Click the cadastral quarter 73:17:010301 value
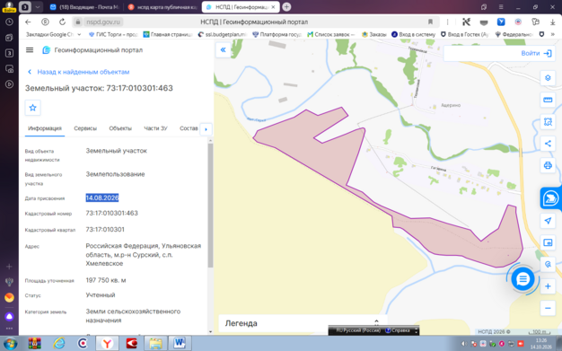 [x=105, y=230]
